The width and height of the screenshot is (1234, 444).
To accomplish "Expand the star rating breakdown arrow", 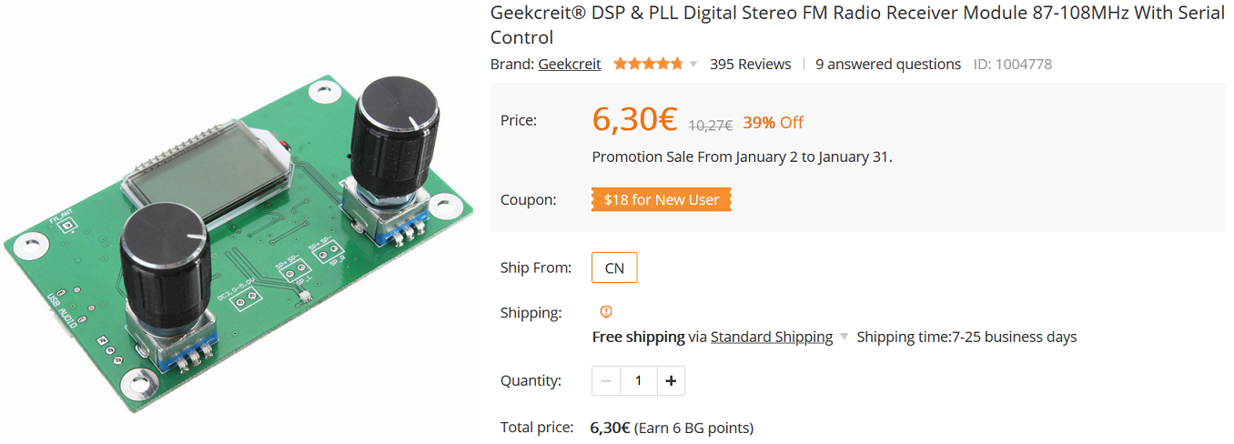I will pos(693,65).
